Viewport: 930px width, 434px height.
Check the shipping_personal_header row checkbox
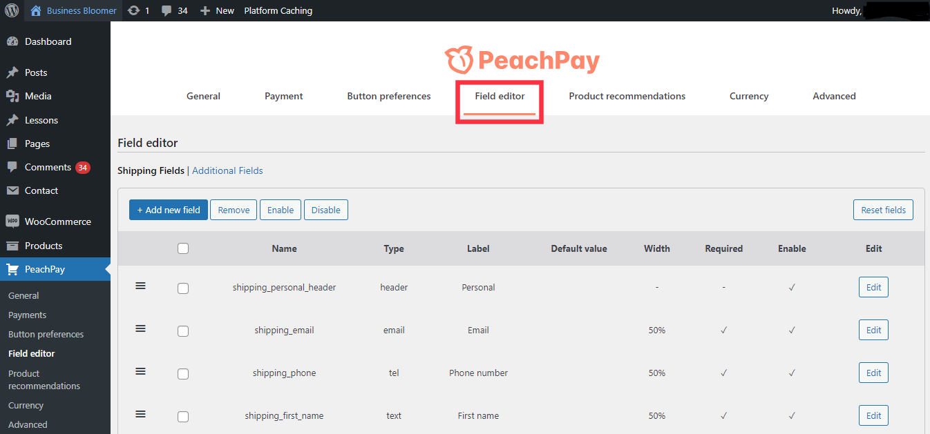click(183, 288)
